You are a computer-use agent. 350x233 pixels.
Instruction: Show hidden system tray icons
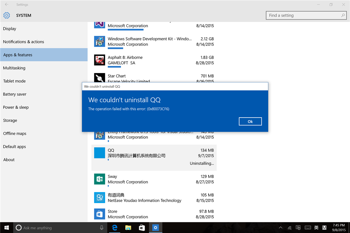(281, 228)
